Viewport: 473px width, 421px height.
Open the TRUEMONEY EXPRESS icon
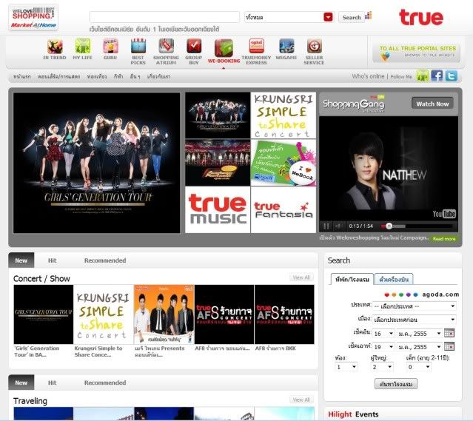(256, 46)
